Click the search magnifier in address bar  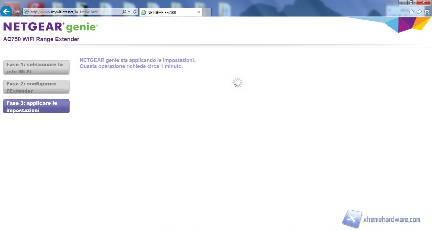124,12
